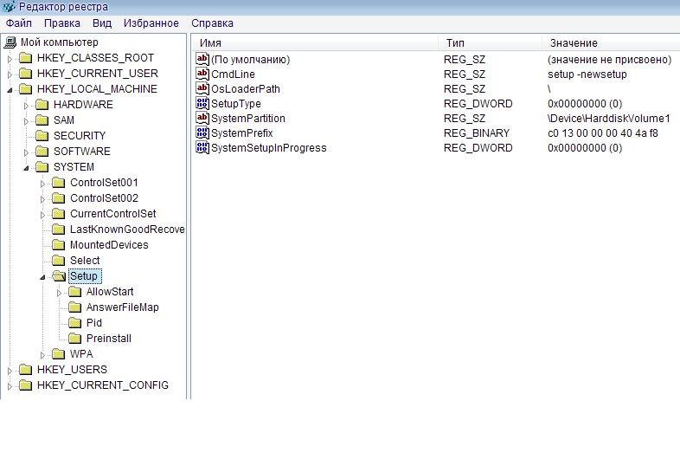Viewport: 680px width, 472px height.
Task: Open the Справка menu
Action: [x=212, y=23]
